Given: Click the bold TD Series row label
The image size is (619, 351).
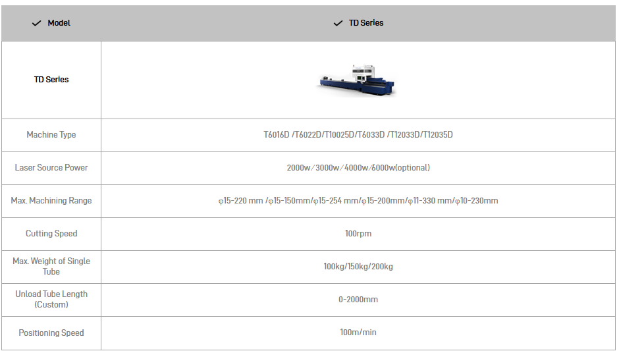Looking at the screenshot, I should pos(51,80).
